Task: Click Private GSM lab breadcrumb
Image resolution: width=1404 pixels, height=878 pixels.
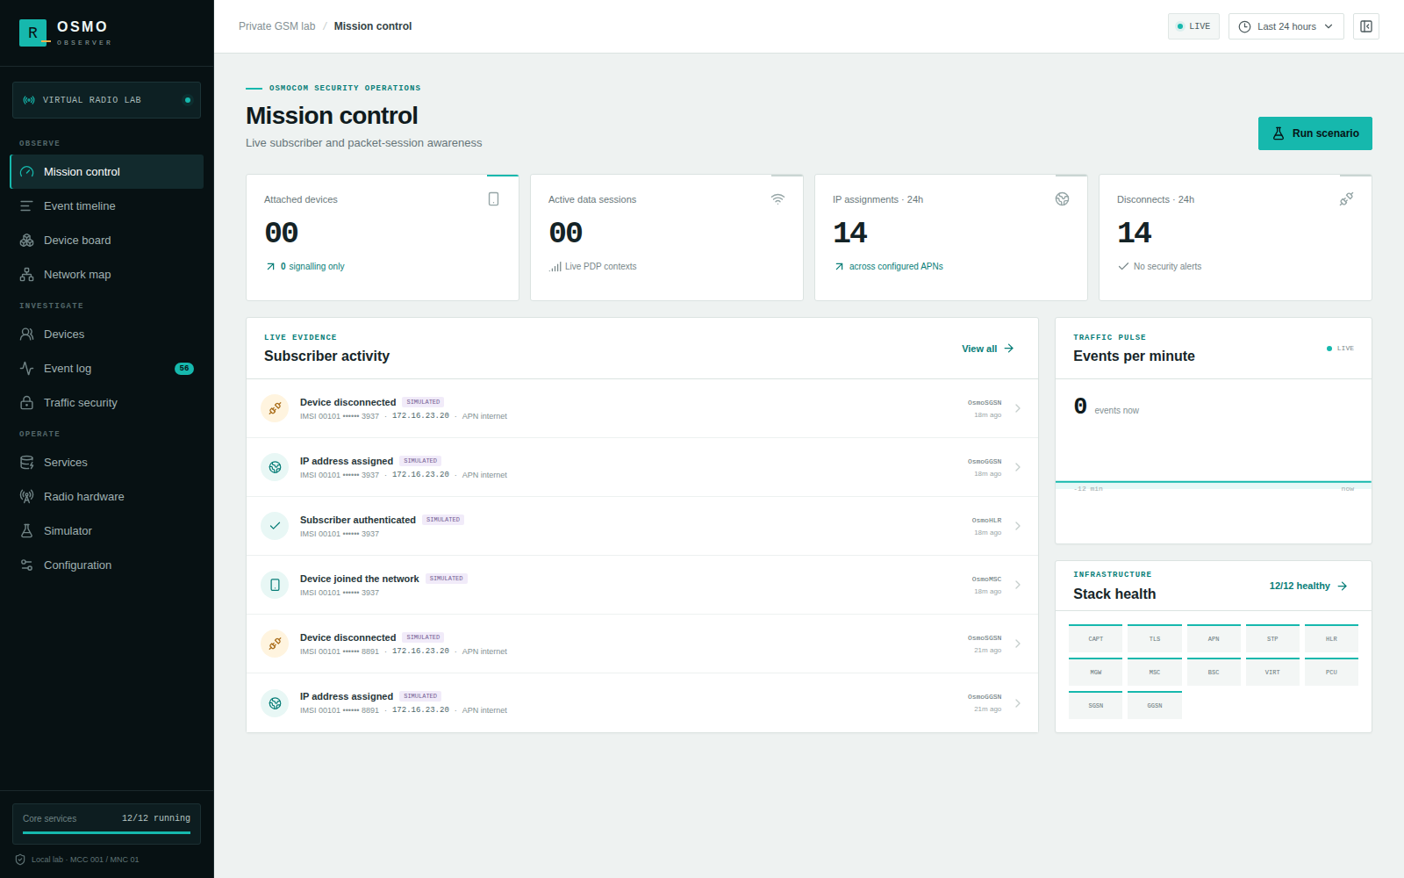Action: [x=276, y=26]
